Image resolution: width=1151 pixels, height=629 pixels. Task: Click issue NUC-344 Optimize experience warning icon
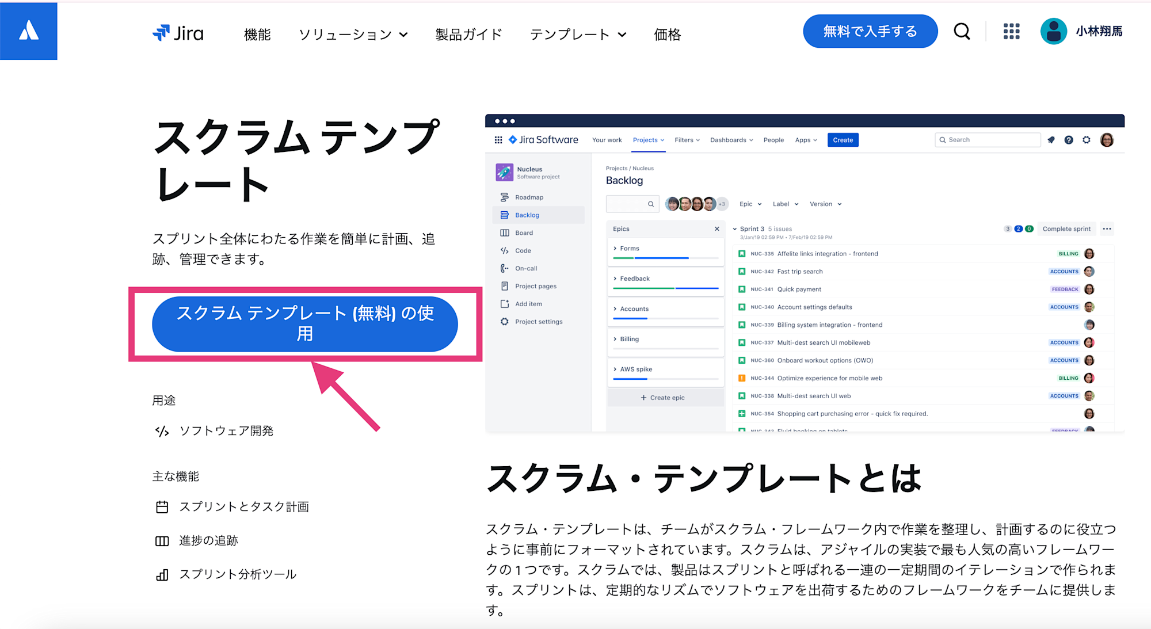[x=742, y=378]
